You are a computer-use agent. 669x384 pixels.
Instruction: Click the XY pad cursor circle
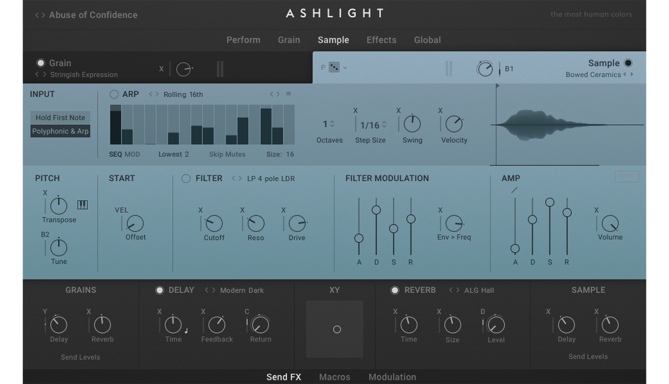[337, 329]
